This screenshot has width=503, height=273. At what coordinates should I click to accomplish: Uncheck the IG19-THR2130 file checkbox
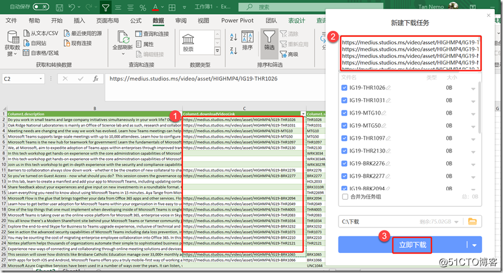click(344, 151)
